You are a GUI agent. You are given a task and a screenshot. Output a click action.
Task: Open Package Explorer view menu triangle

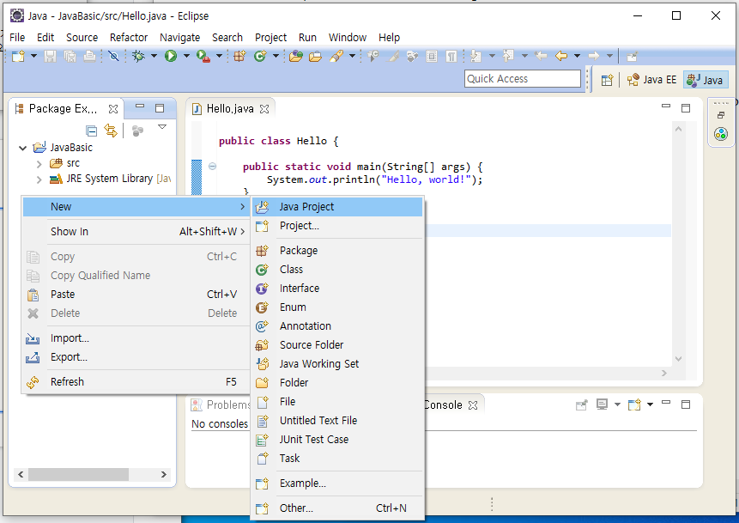tap(162, 127)
